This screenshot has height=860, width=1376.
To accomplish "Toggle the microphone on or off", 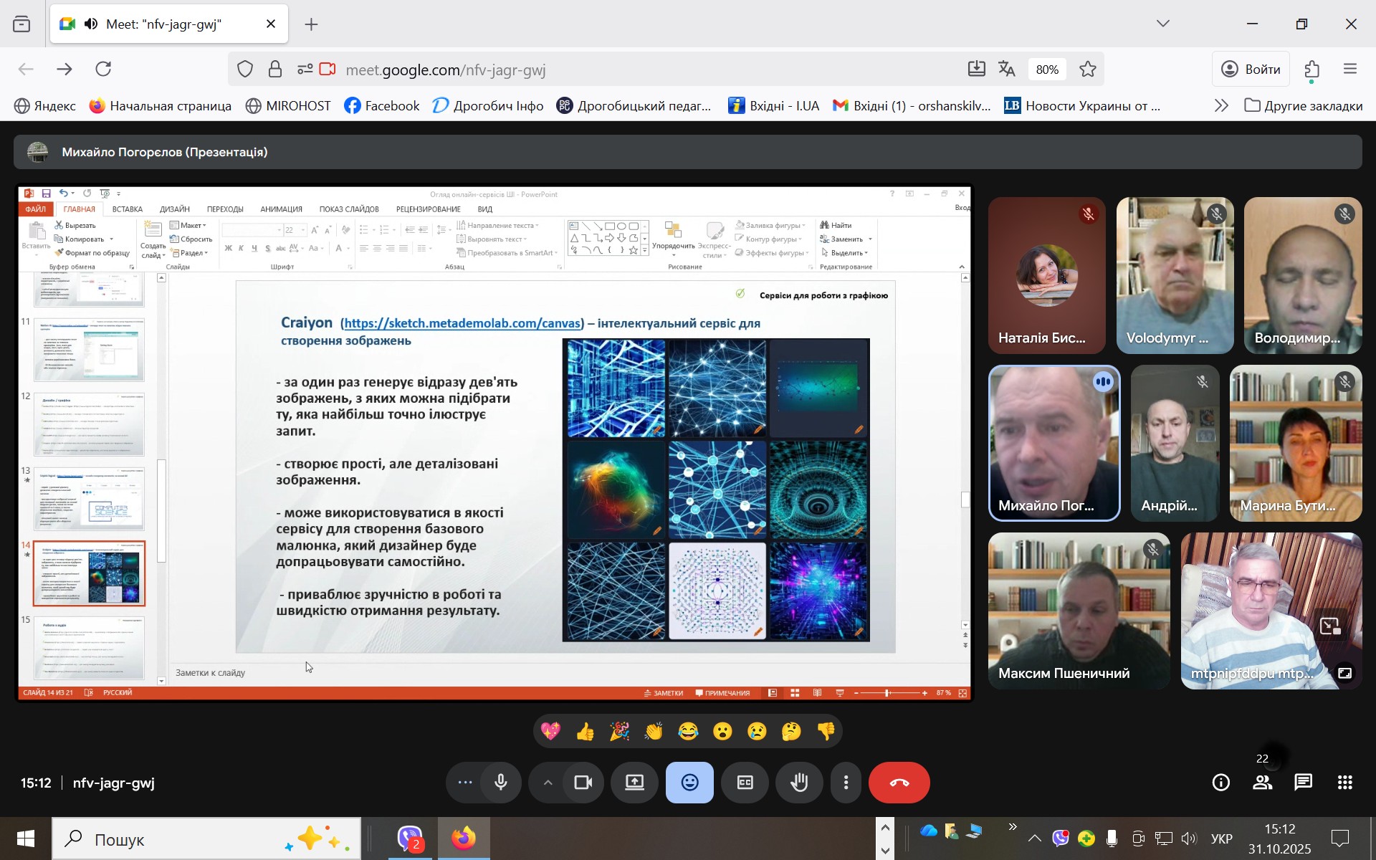I will (x=501, y=783).
